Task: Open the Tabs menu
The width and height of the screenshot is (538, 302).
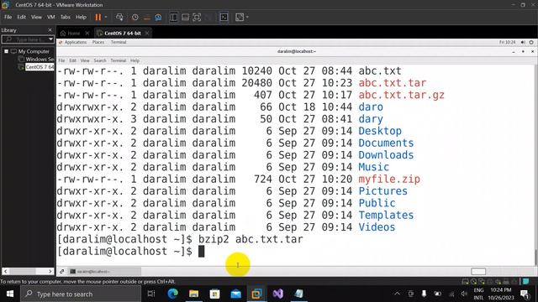Action: pos(66,17)
